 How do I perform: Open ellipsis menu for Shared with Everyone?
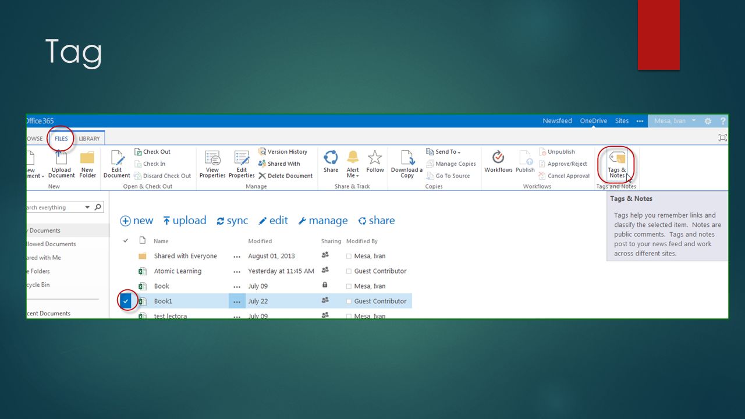(237, 256)
